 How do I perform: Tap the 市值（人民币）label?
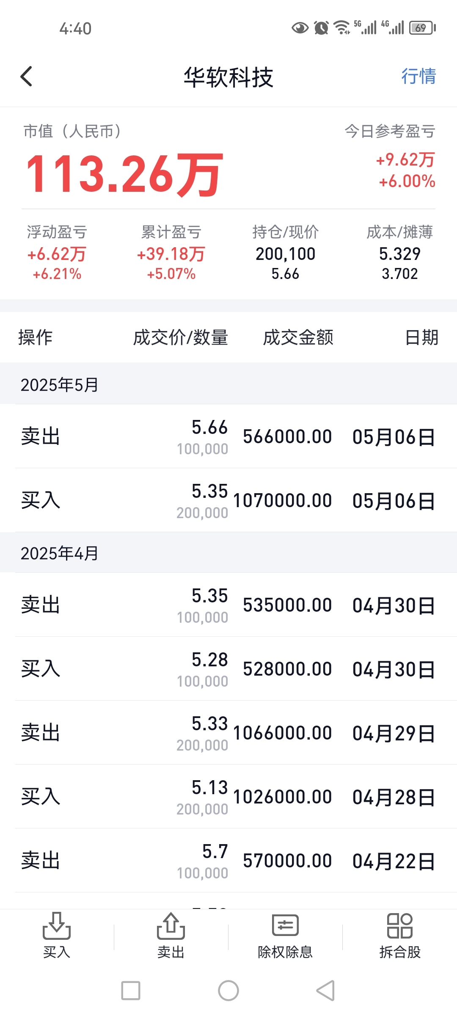point(72,131)
